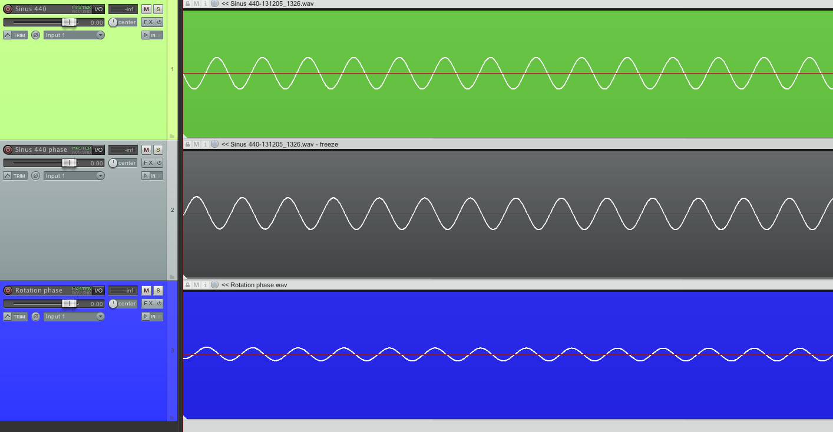Click the item volume knob on freeze item
This screenshot has width=833, height=432.
[214, 144]
